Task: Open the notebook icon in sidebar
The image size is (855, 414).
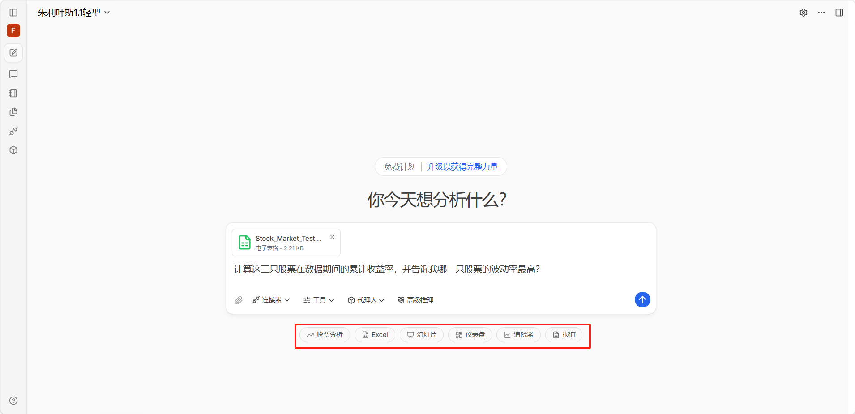Action: click(x=13, y=93)
